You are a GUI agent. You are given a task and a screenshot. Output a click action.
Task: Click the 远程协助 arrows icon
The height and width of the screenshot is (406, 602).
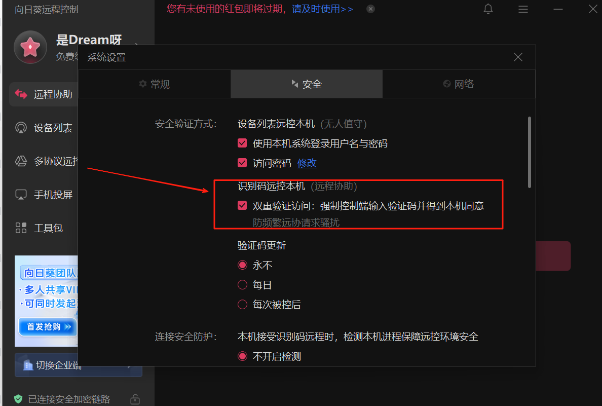click(21, 94)
